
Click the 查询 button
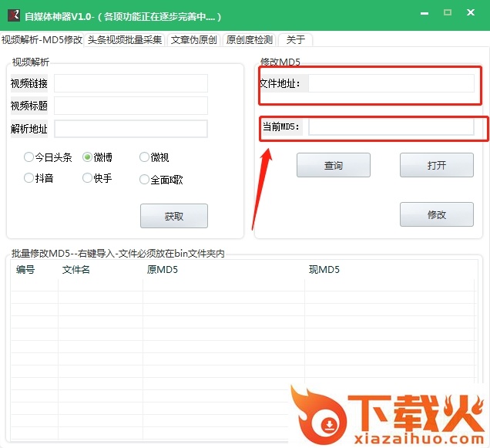333,165
